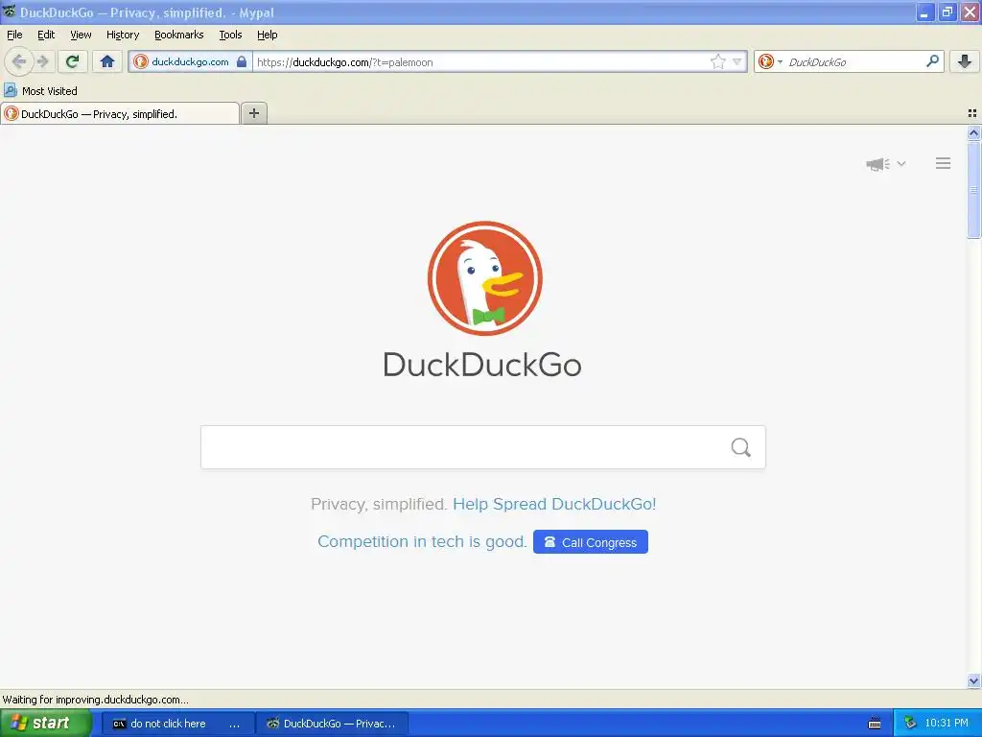Viewport: 982px width, 737px height.
Task: Switch to the do not click here taskbar window
Action: [177, 724]
